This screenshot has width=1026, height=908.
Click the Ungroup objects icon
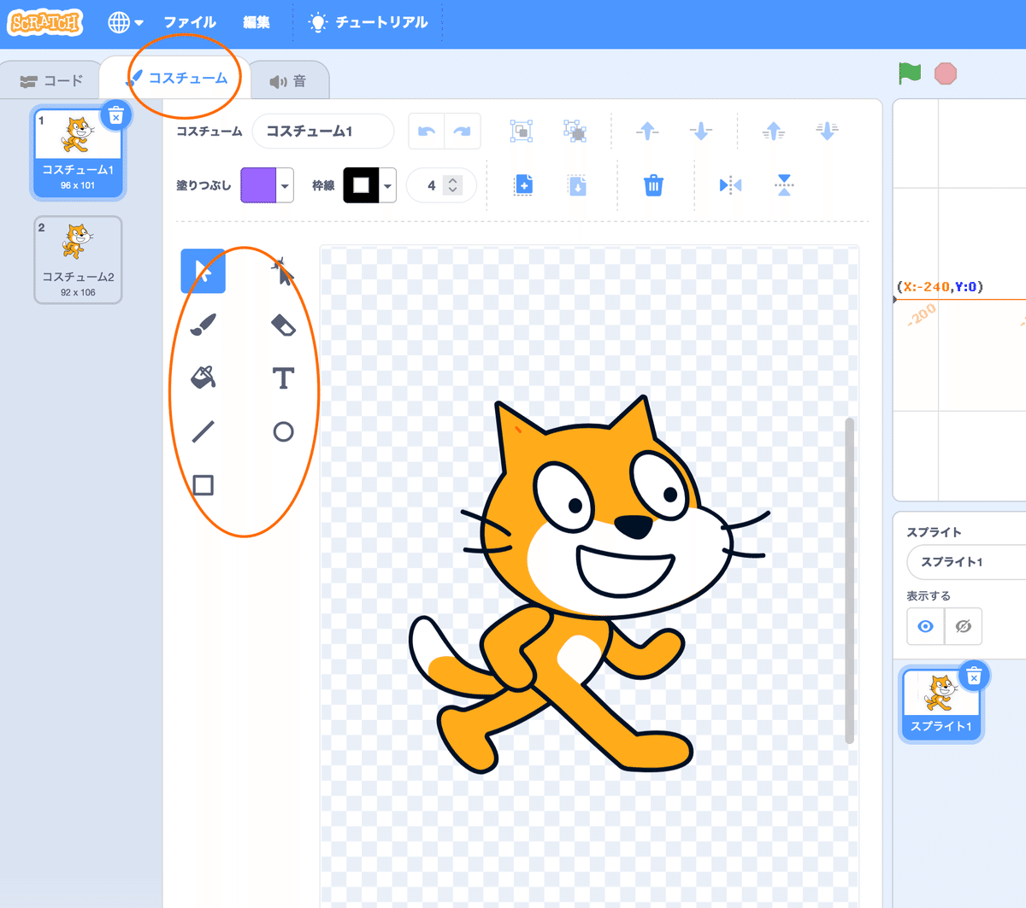pos(575,131)
